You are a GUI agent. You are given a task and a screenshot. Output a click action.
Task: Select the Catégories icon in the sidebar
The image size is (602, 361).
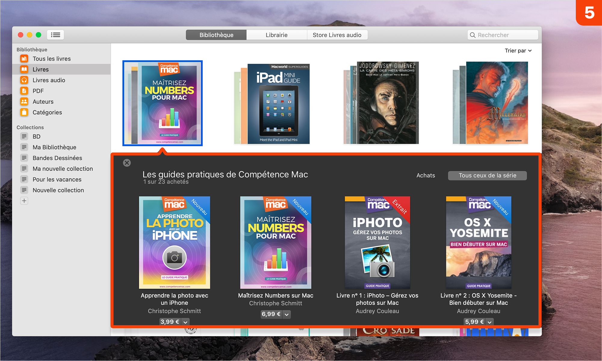pyautogui.click(x=24, y=112)
